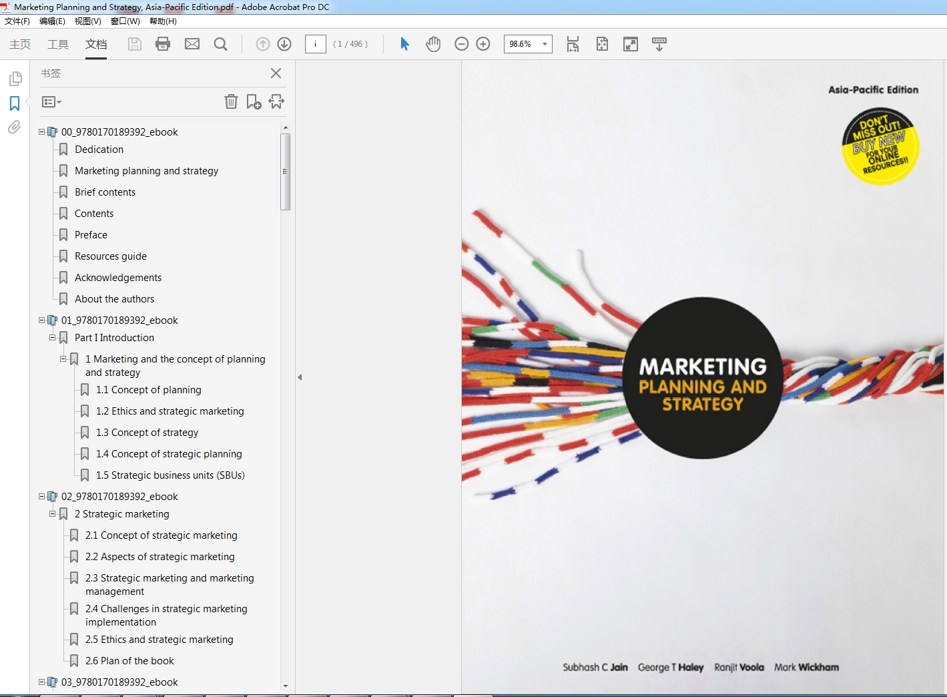Open the read mode keyboard-arrow icon
The width and height of the screenshot is (947, 697).
coord(659,44)
